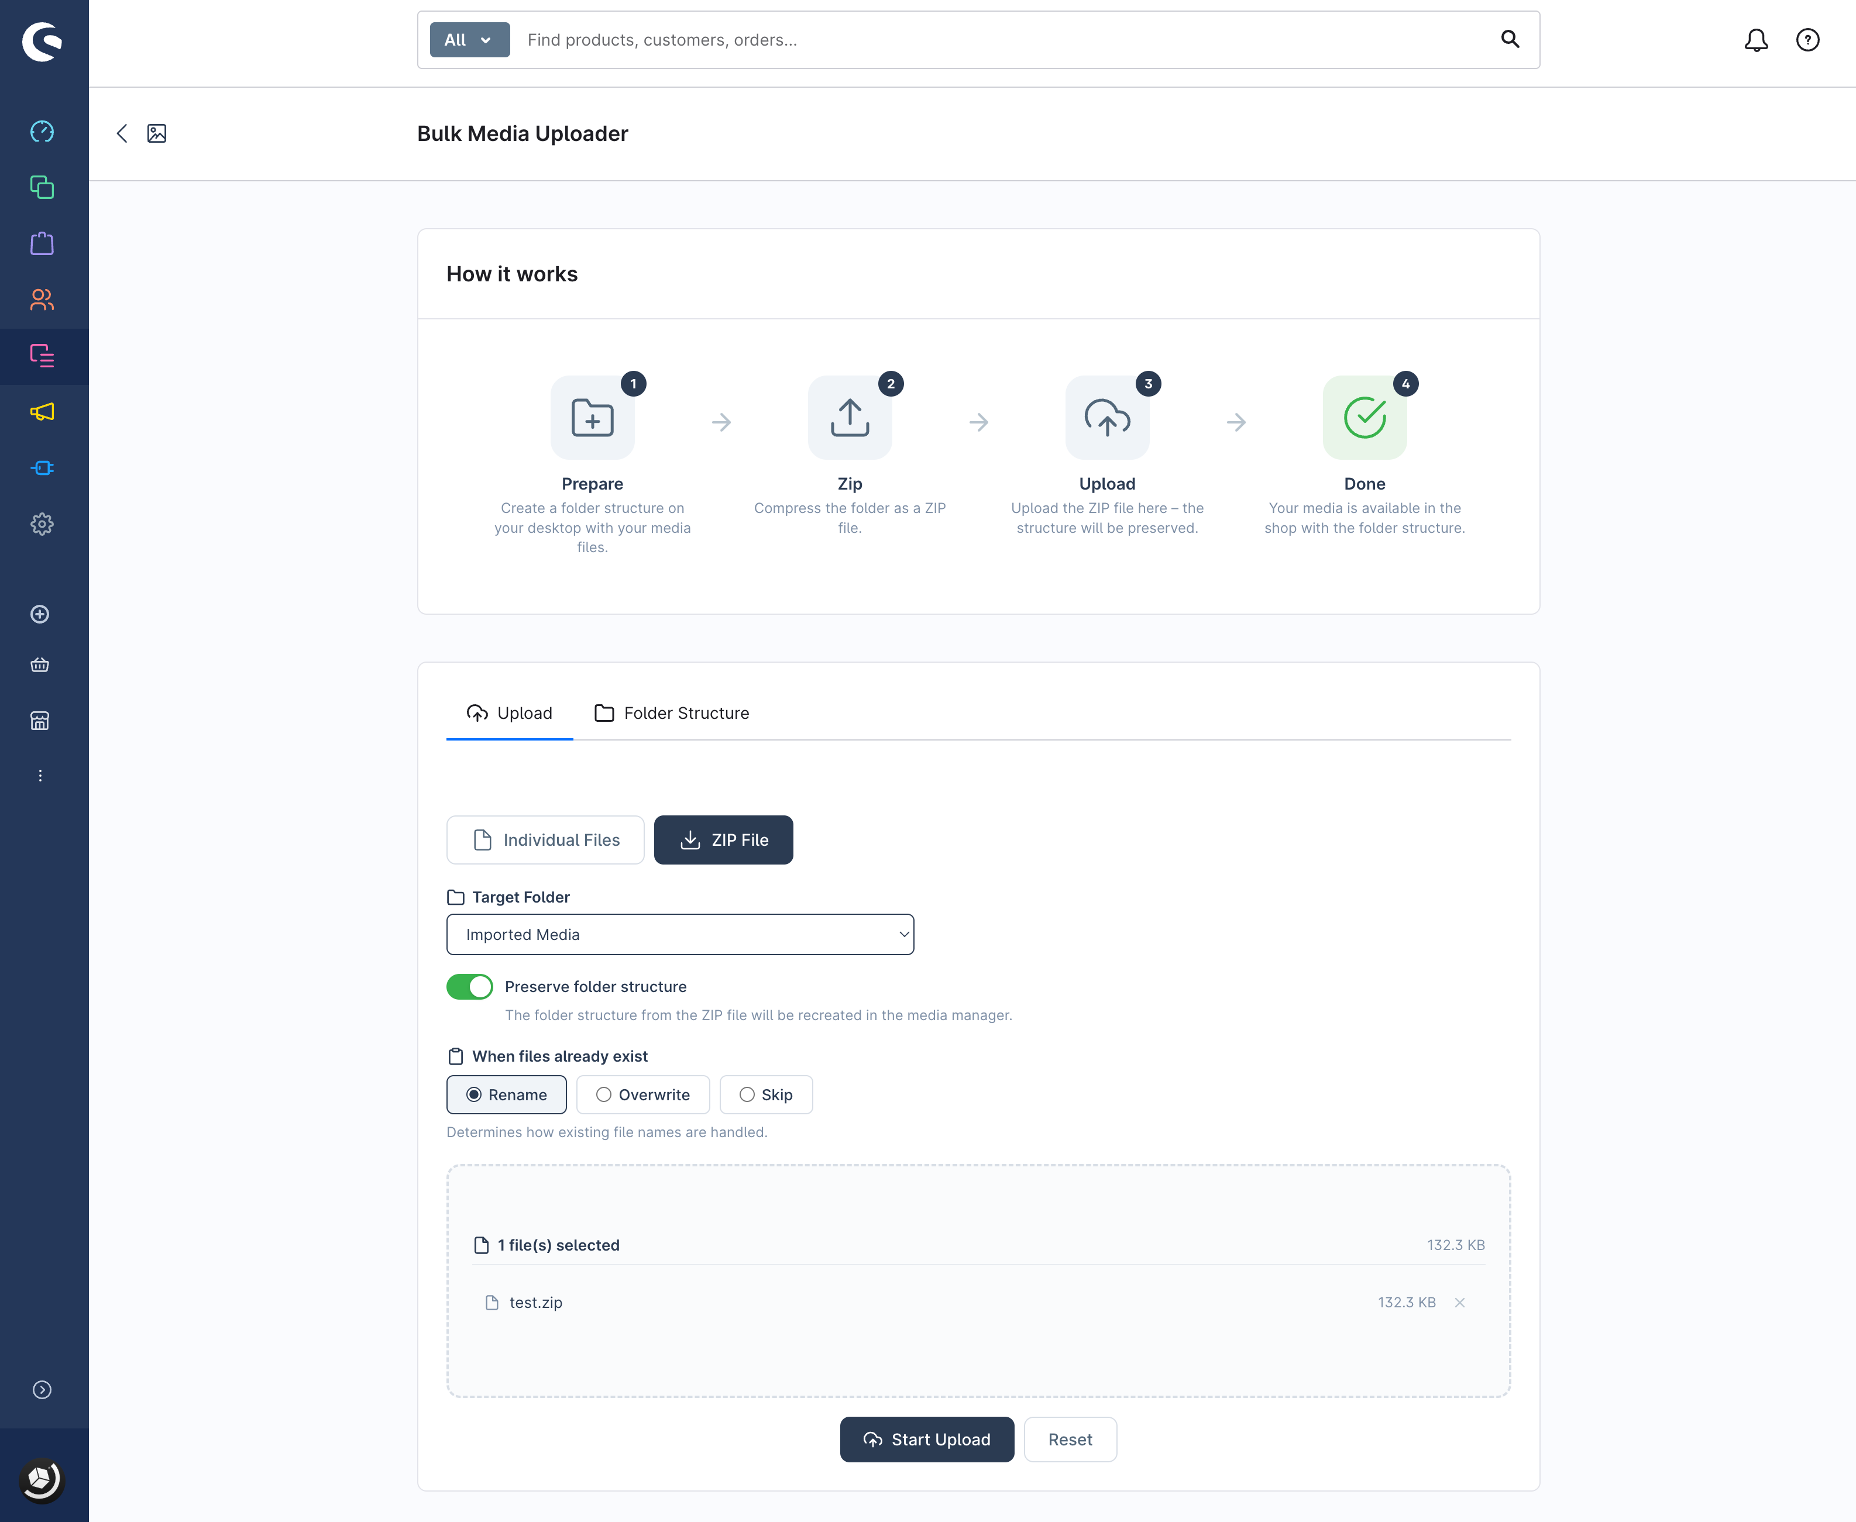The height and width of the screenshot is (1522, 1856).
Task: Switch to the Folder Structure tab
Action: 672,714
